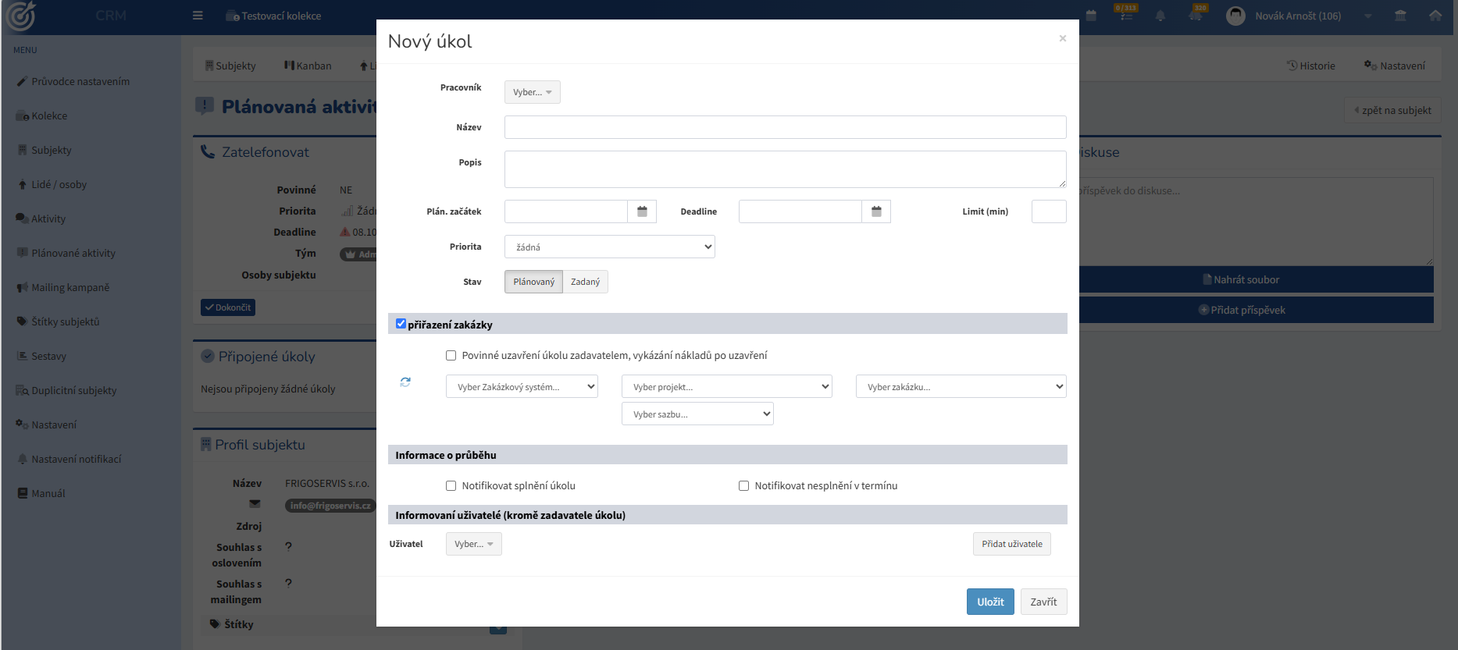Uncheck the přiřazení zakázky checkbox
This screenshot has width=1458, height=650.
[401, 324]
